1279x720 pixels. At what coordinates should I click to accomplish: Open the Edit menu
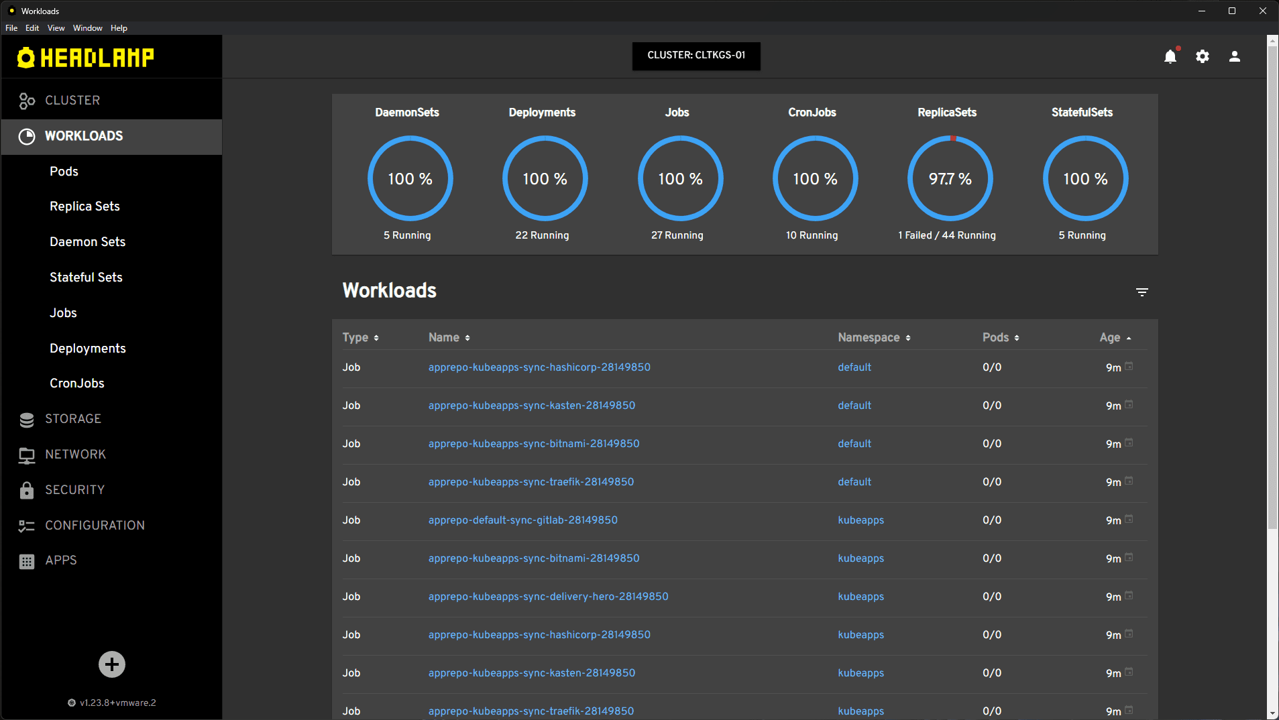point(32,28)
